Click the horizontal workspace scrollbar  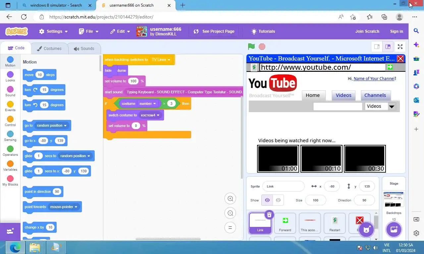(x=168, y=239)
